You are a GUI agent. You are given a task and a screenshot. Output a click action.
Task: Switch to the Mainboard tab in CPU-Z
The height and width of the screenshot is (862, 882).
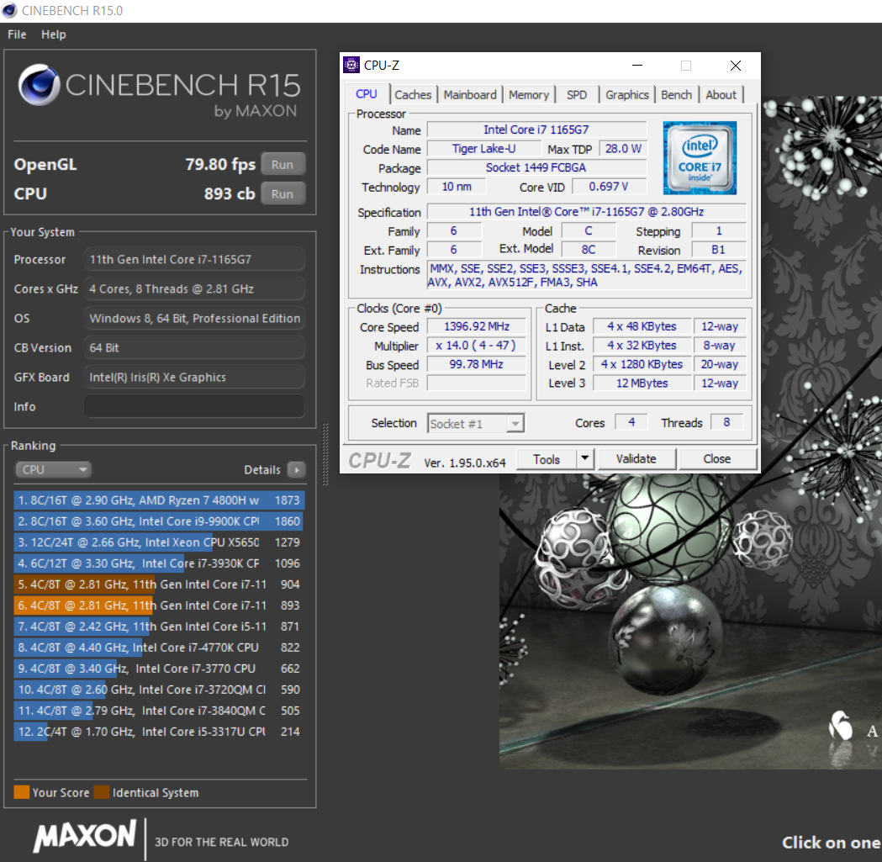pyautogui.click(x=470, y=94)
